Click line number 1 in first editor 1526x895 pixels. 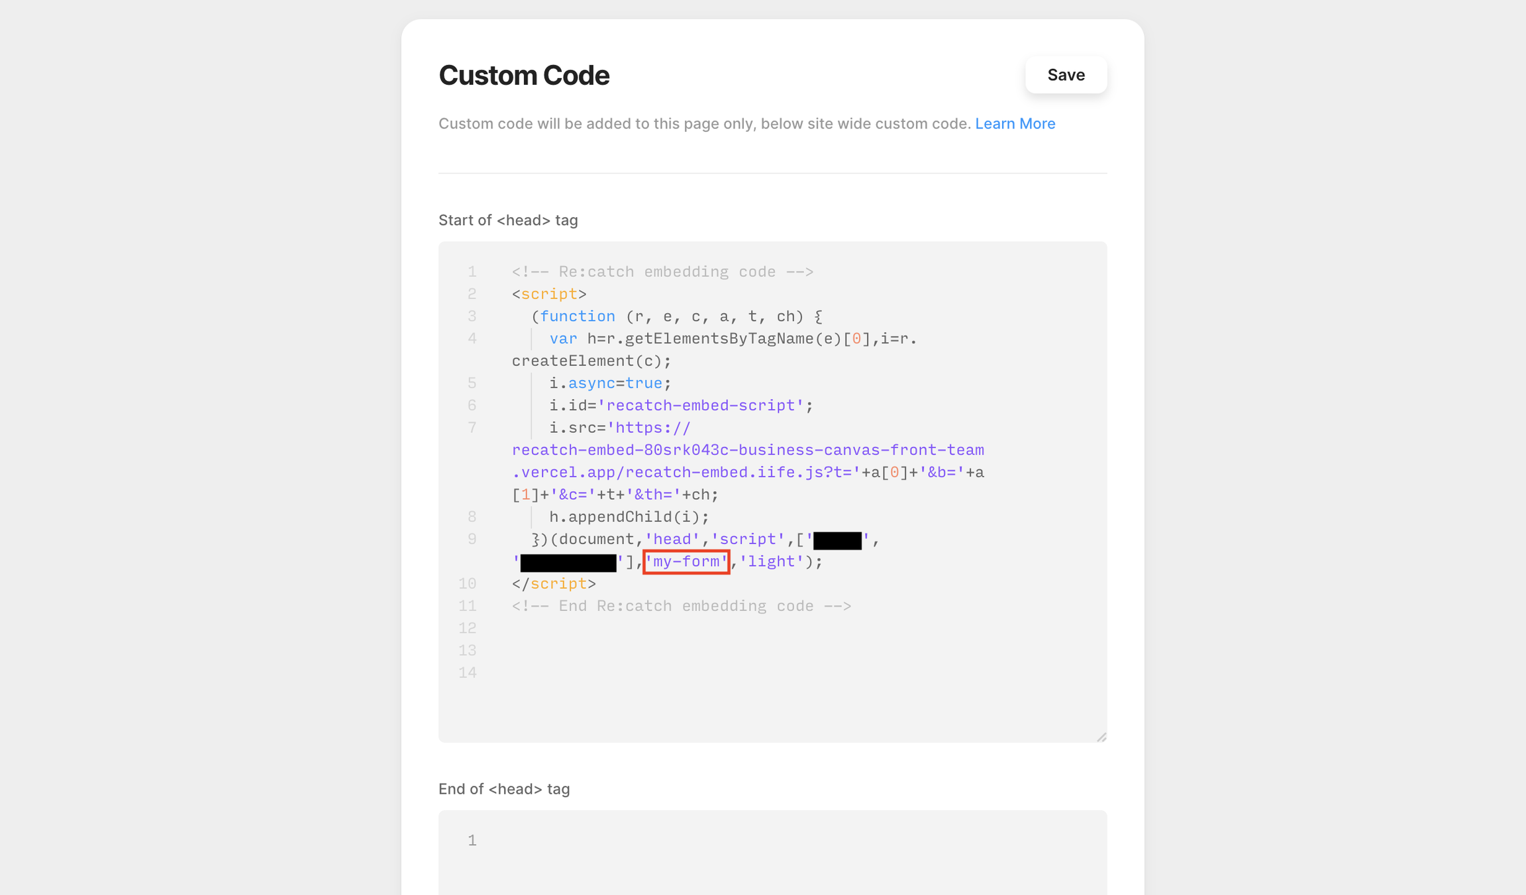472,272
